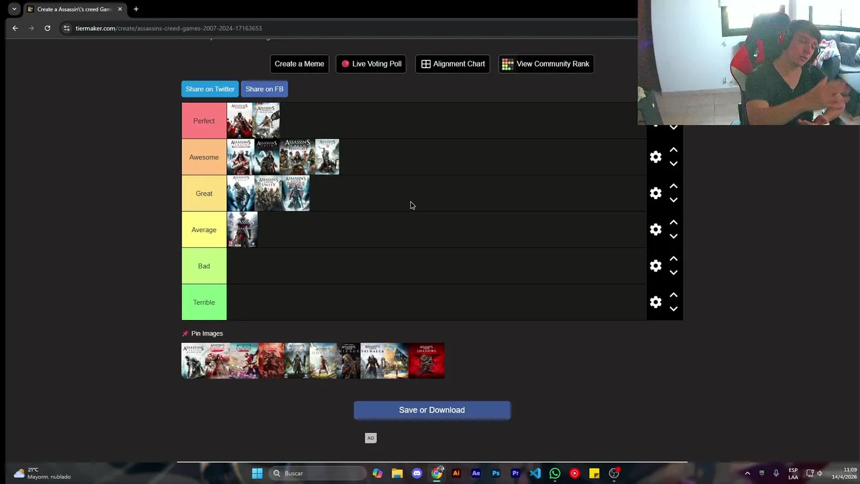Image resolution: width=860 pixels, height=484 pixels.
Task: Open Visual Studio Code from the taskbar
Action: pos(535,473)
